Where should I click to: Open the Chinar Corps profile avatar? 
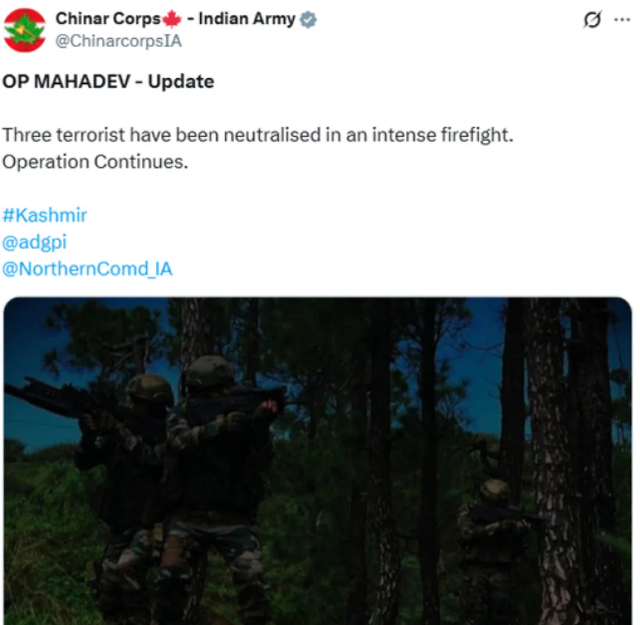point(24,30)
